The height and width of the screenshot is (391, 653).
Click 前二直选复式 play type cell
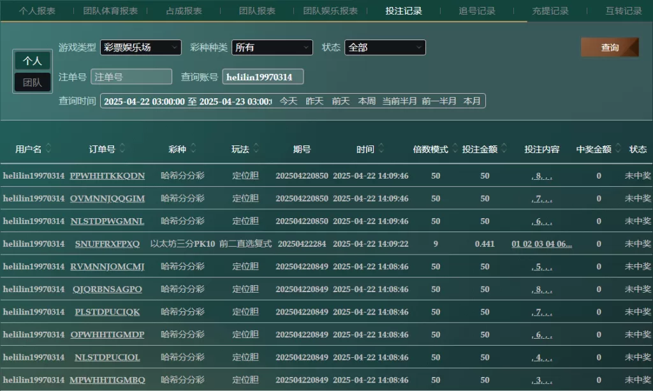[246, 244]
